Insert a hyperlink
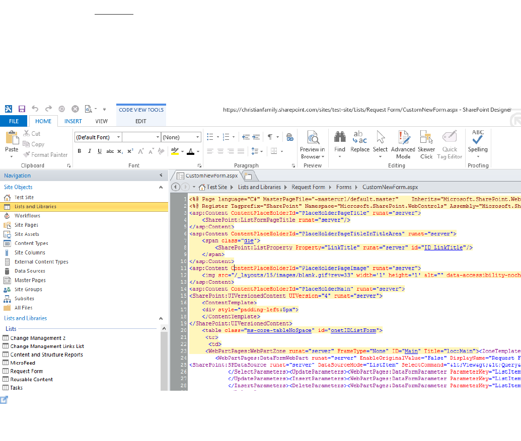 click(x=290, y=137)
